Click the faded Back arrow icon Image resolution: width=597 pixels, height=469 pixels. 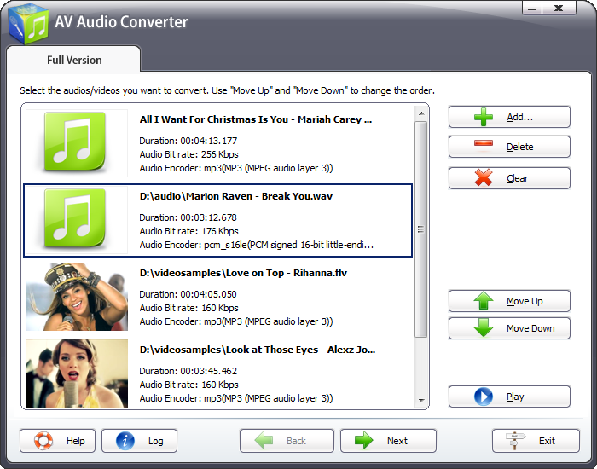pyautogui.click(x=264, y=441)
